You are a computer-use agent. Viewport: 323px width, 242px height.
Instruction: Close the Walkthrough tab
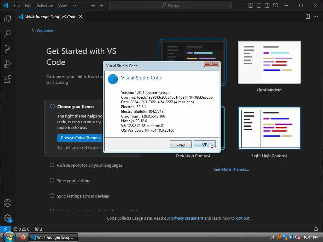coord(80,17)
